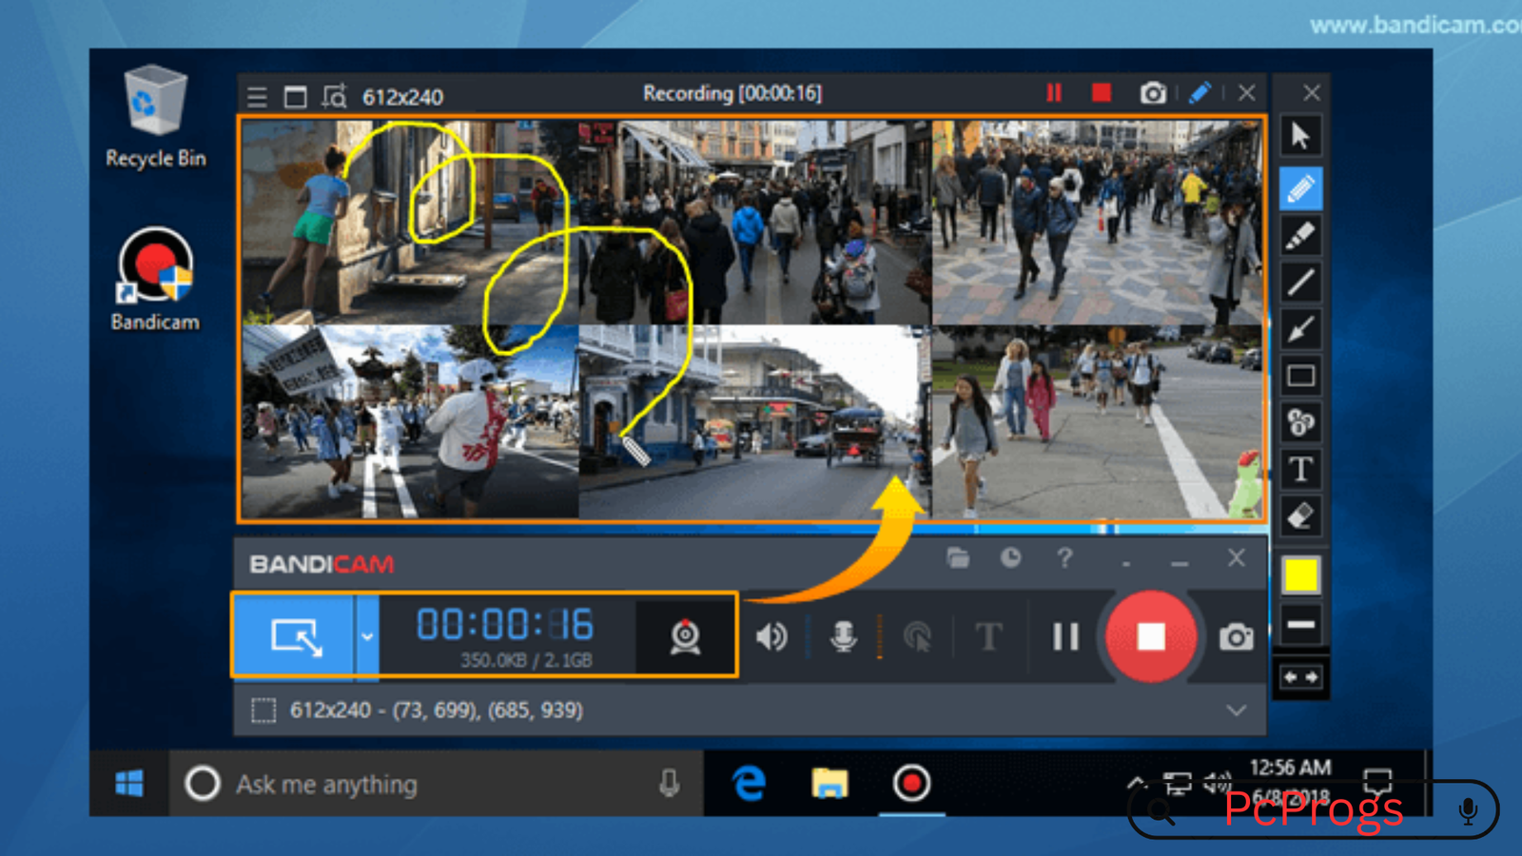Capture image with Bandicam camera icon
The width and height of the screenshot is (1522, 856).
point(1236,636)
